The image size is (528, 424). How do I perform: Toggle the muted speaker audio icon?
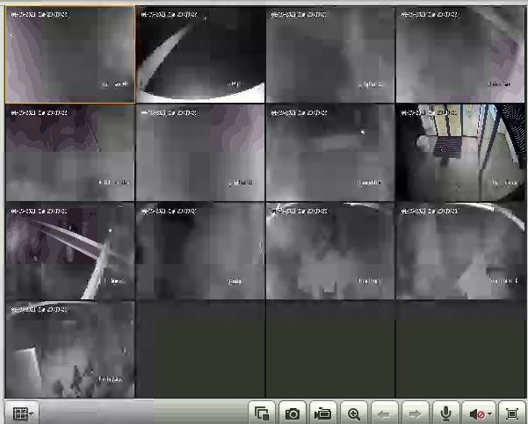[x=480, y=413]
